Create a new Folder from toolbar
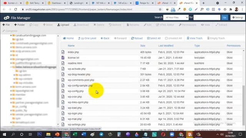The image size is (246, 138). point(20,25)
